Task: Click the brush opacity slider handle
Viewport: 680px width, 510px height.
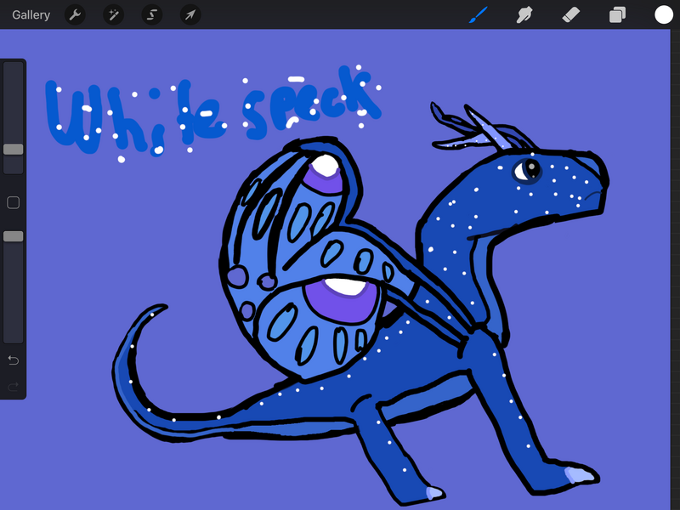Action: (14, 236)
